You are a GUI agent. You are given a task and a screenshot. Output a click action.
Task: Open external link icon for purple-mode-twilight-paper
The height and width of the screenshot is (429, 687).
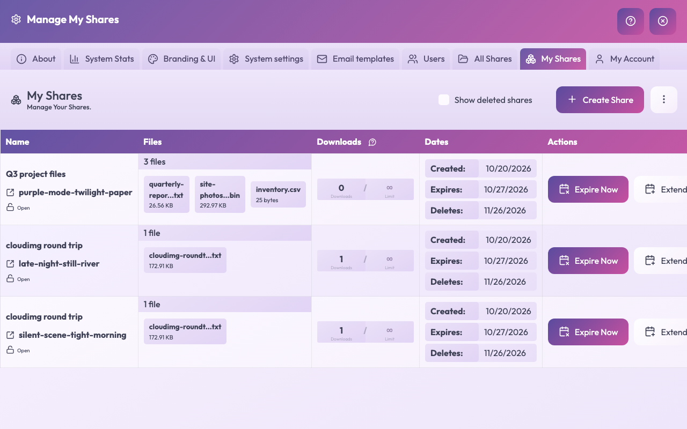pos(10,193)
